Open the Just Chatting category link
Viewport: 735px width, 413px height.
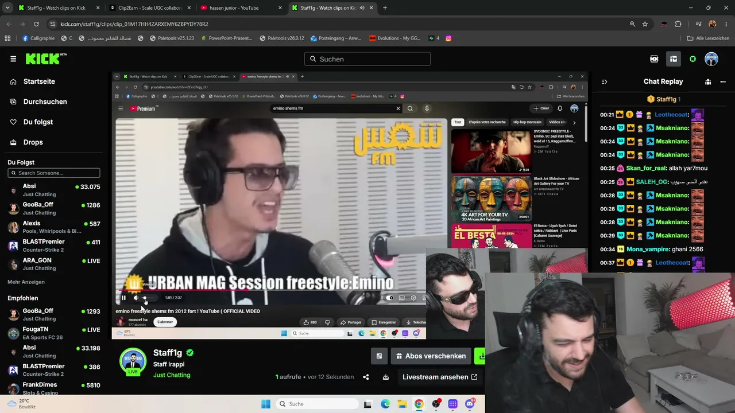(x=172, y=375)
